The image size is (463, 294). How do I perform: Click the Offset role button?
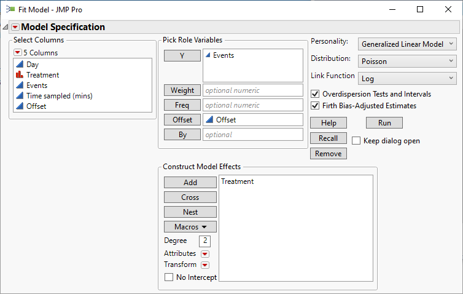[x=182, y=120]
